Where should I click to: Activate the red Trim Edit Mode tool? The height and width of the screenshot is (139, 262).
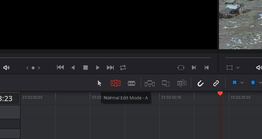pyautogui.click(x=116, y=83)
